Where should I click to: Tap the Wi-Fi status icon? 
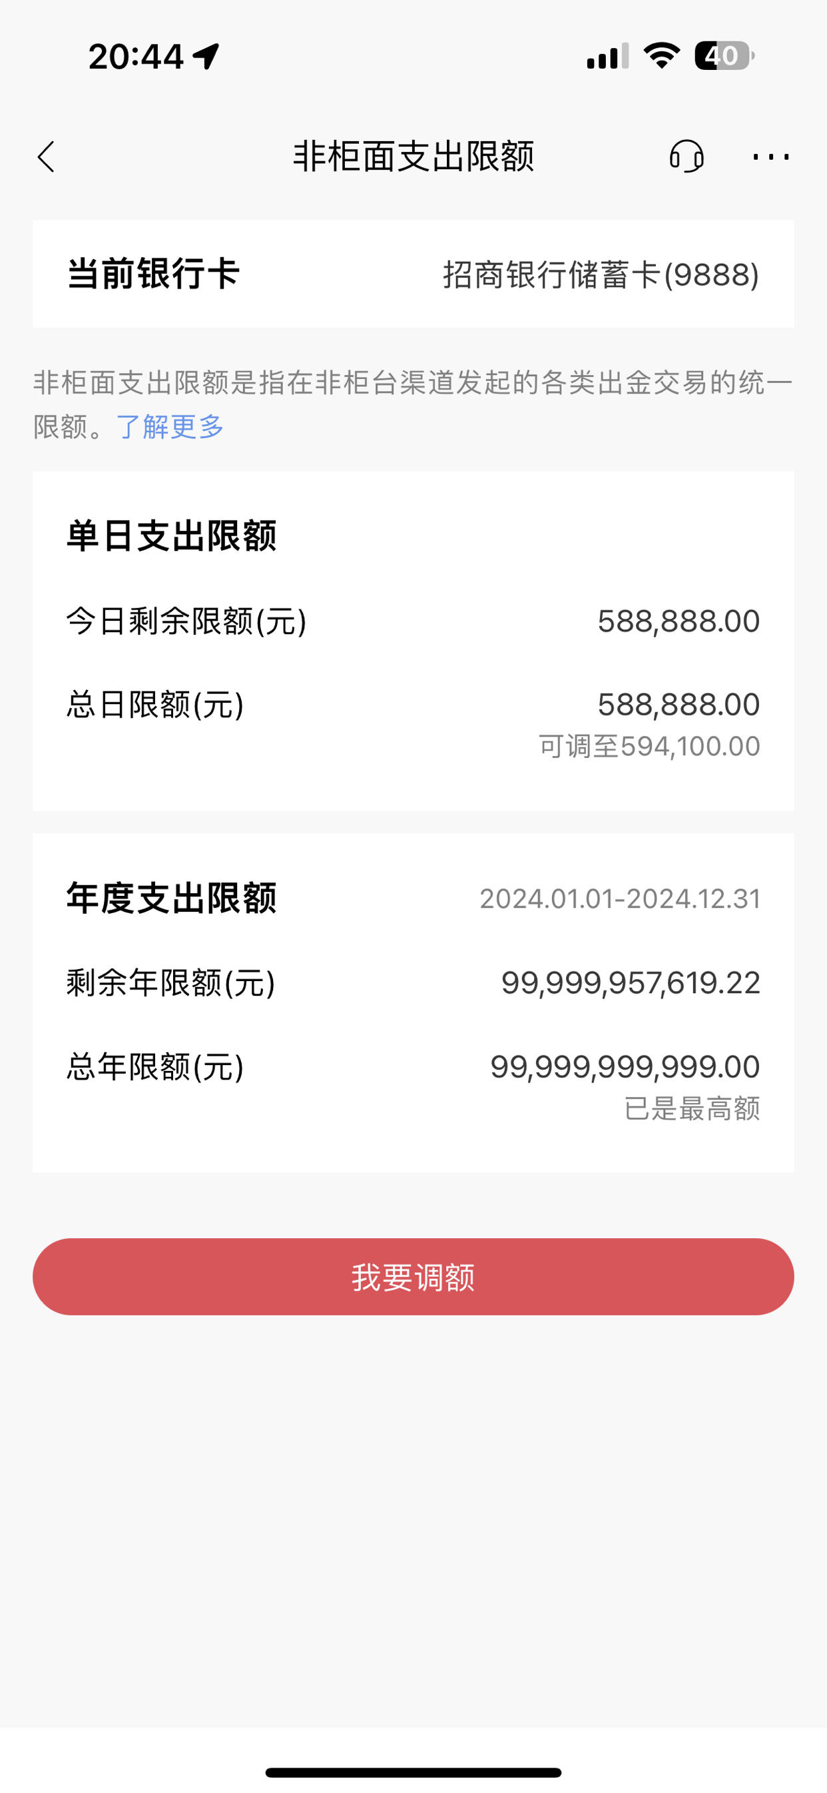point(661,56)
